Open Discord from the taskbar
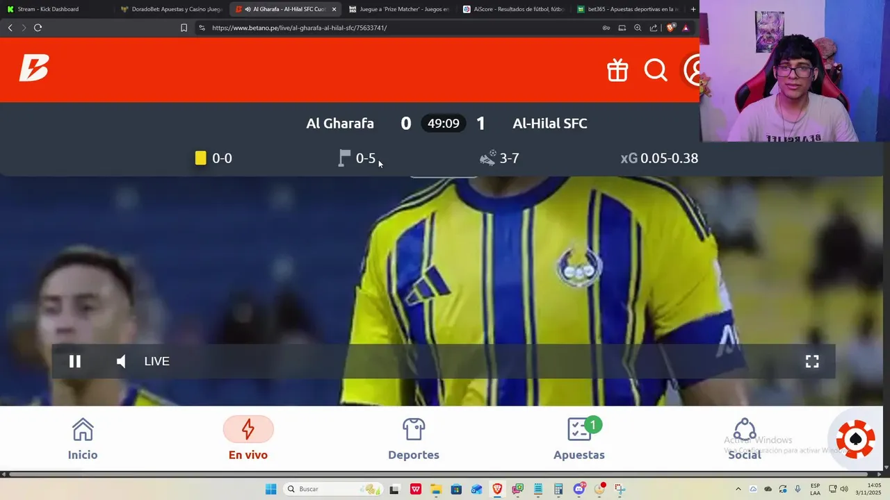Viewport: 890px width, 500px height. pyautogui.click(x=578, y=489)
